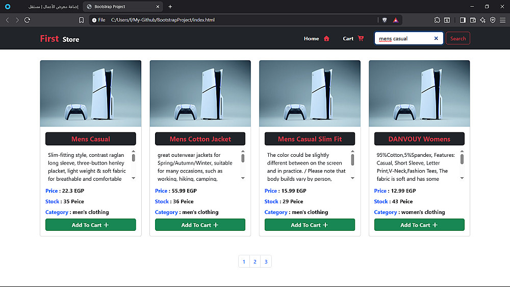Click the stock text 43 Peice
Screen dimensions: 510x287
[x=402, y=202]
